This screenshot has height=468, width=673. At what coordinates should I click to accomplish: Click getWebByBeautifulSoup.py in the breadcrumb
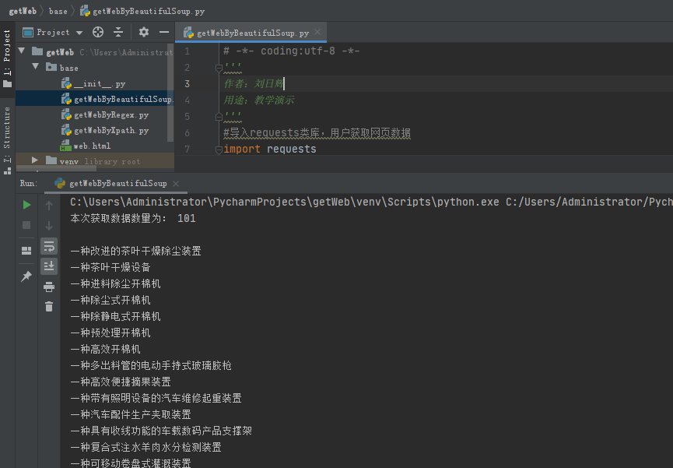(x=142, y=11)
